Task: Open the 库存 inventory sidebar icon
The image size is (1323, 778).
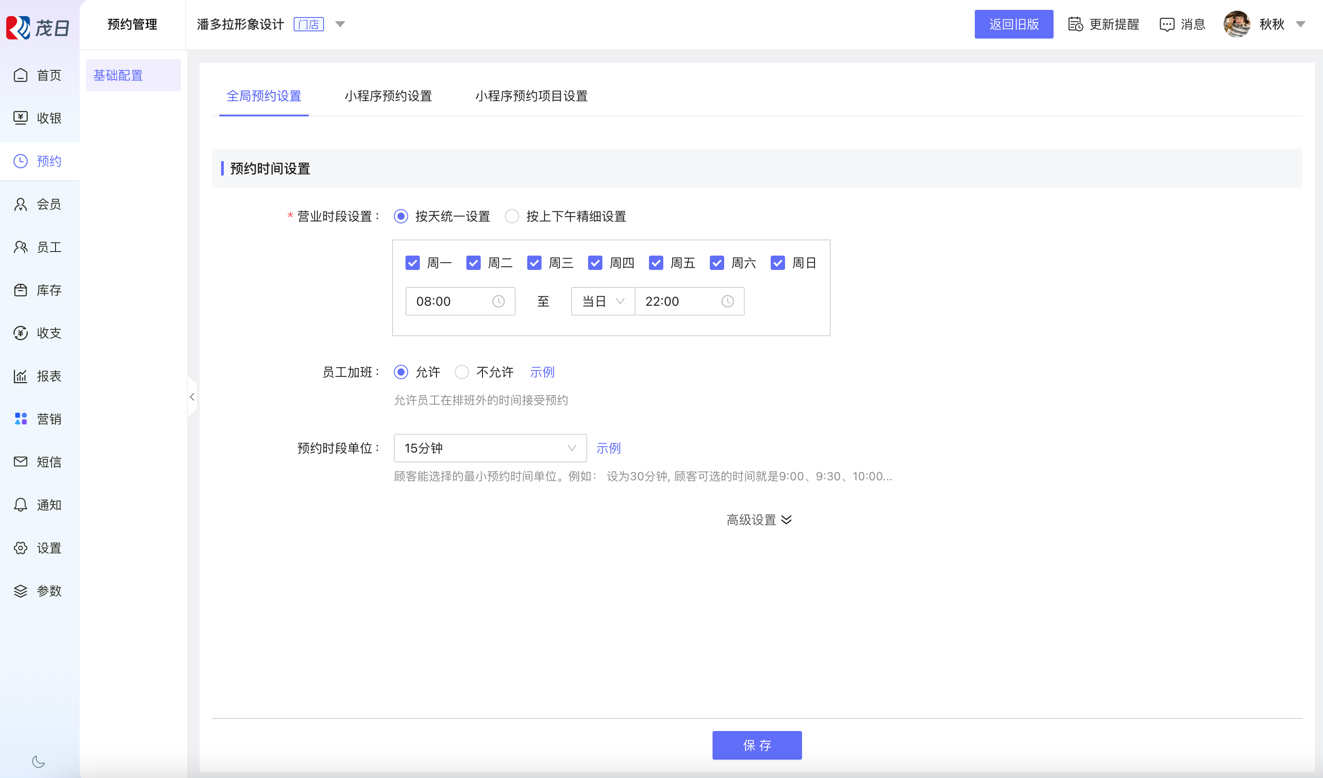Action: [x=21, y=291]
